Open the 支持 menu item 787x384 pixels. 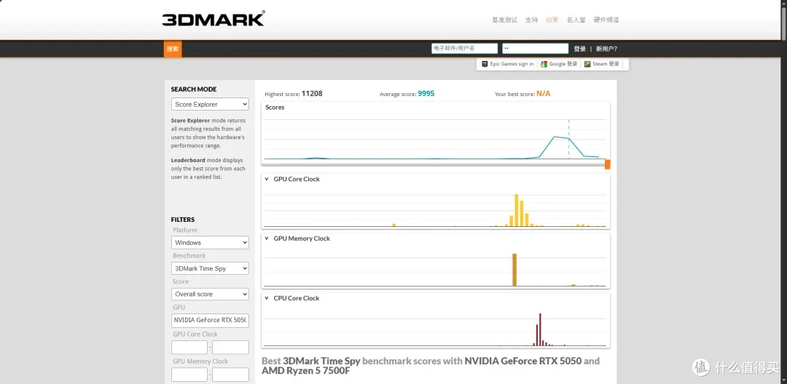531,20
